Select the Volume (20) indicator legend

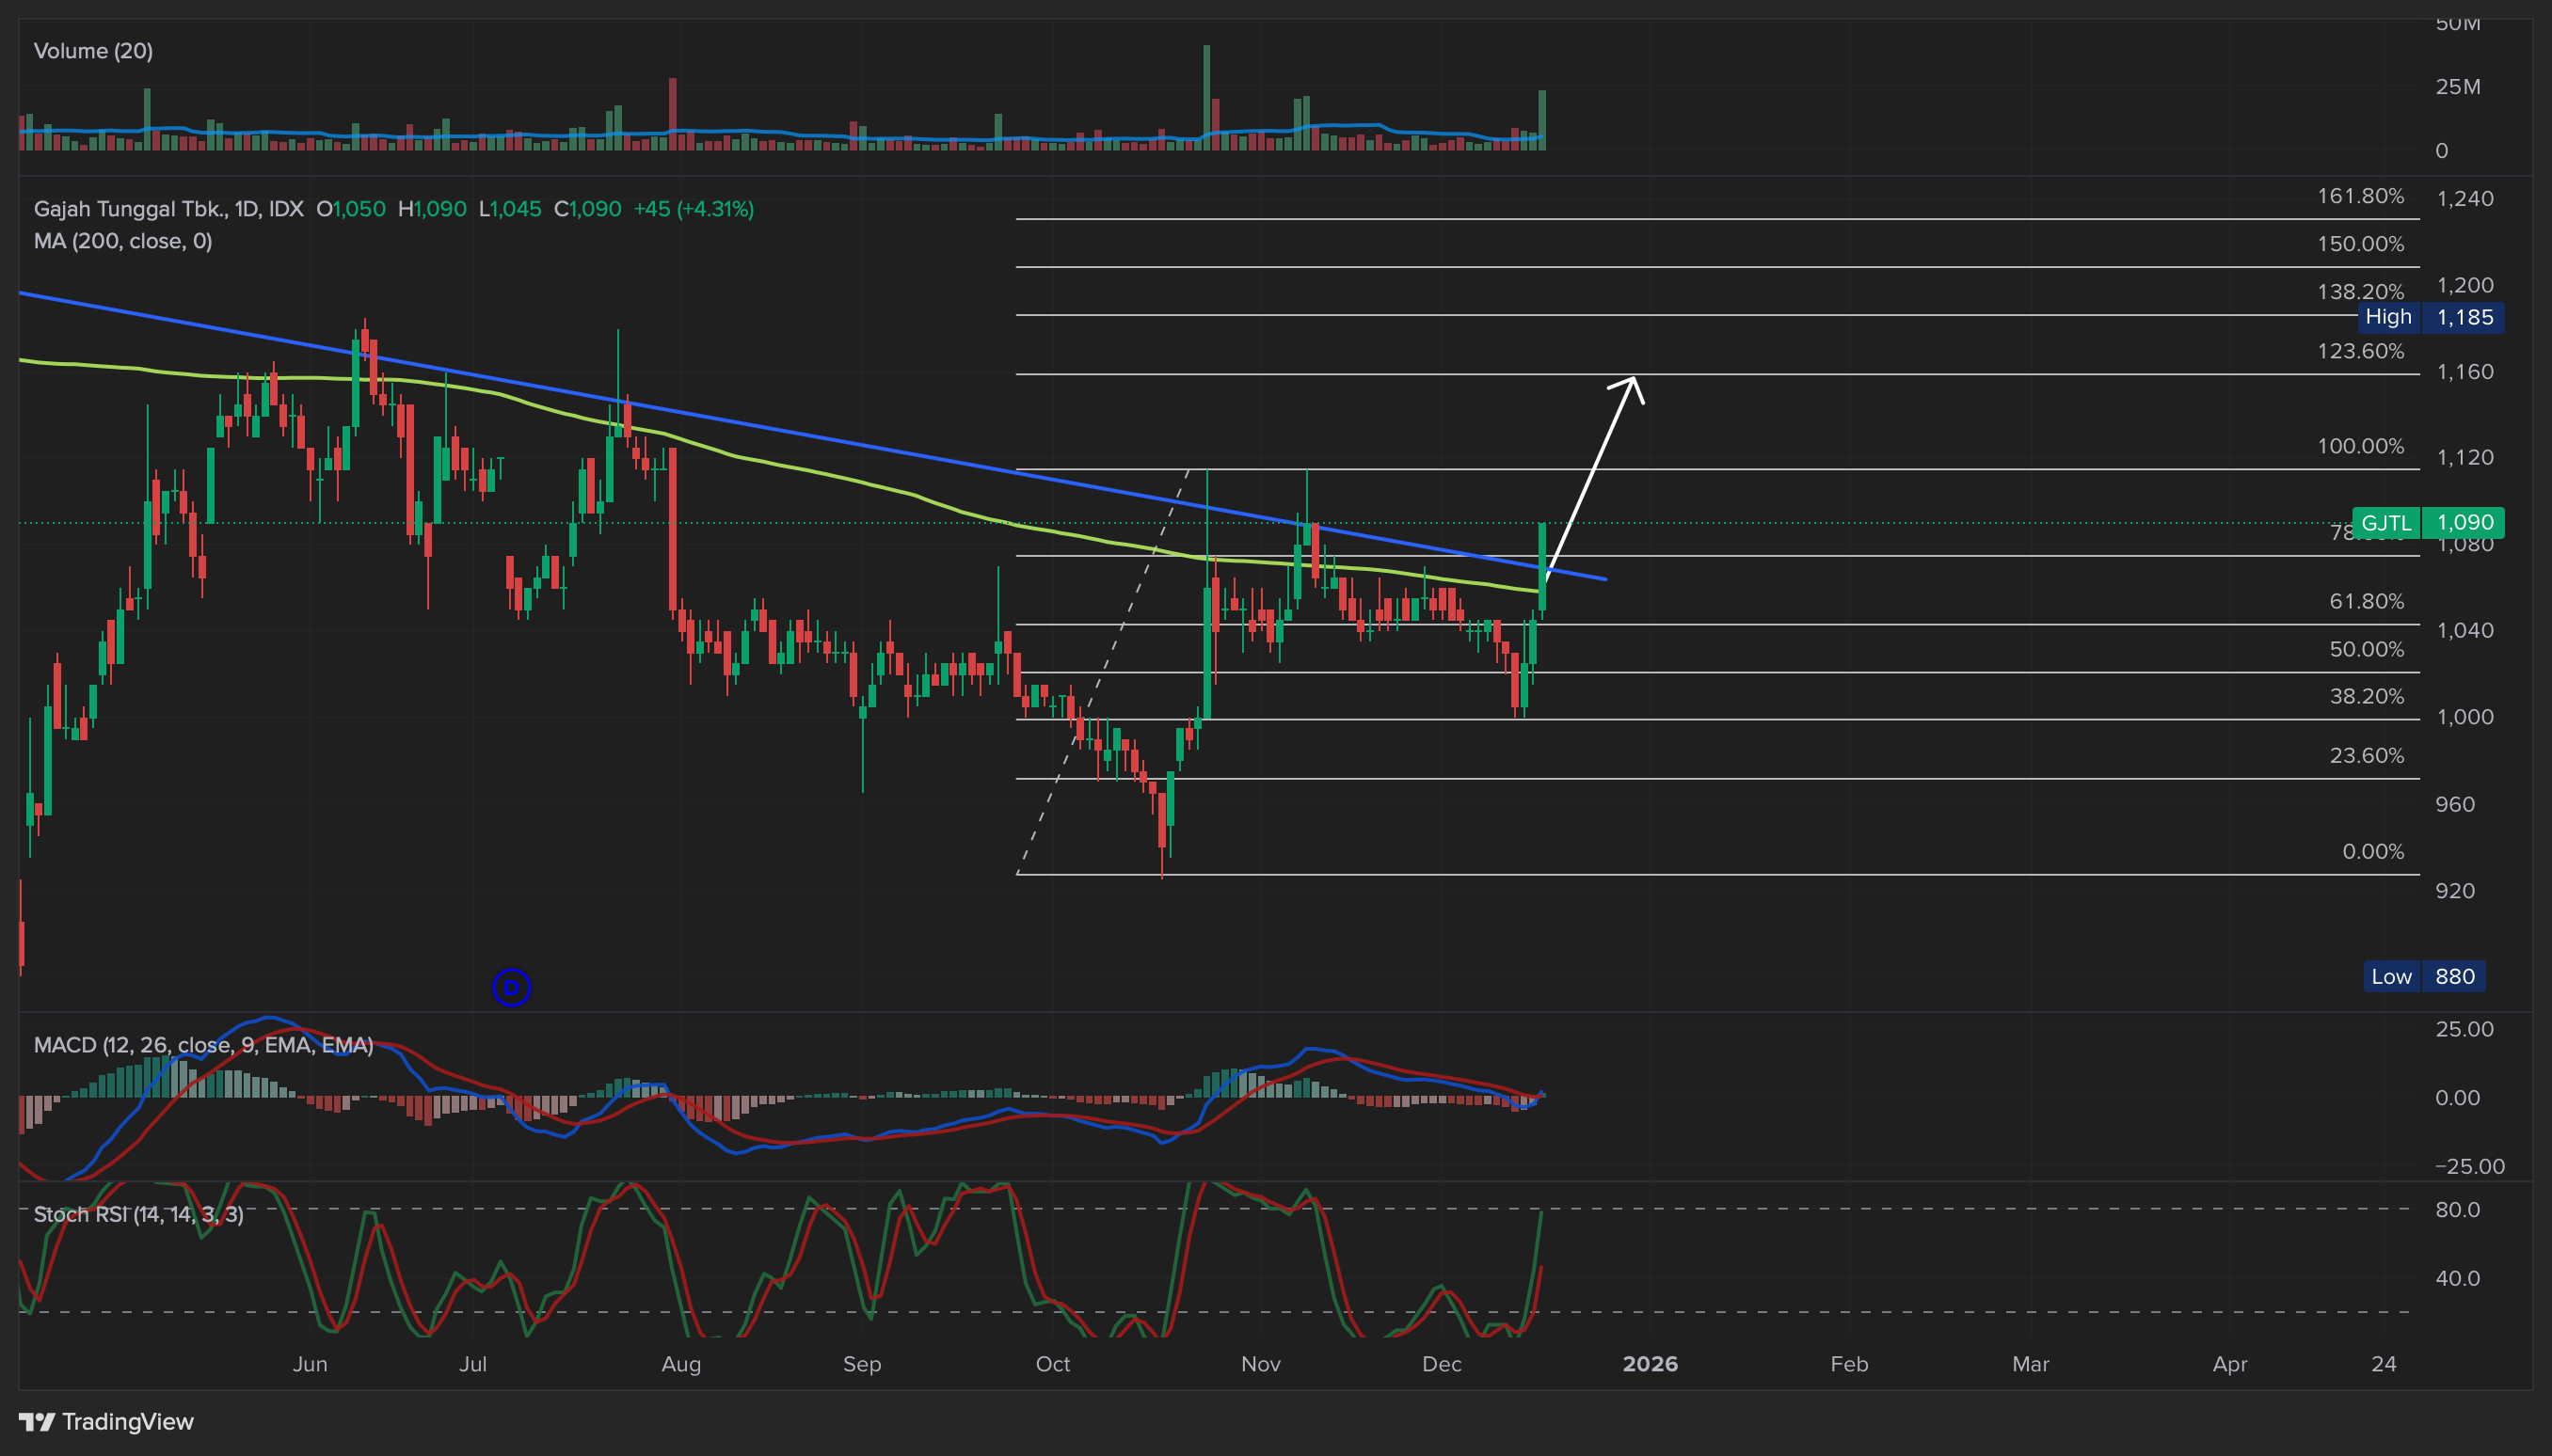[x=93, y=51]
